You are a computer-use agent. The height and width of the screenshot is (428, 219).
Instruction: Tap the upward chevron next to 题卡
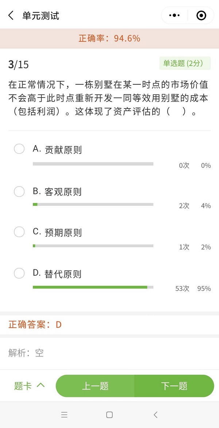tap(41, 385)
